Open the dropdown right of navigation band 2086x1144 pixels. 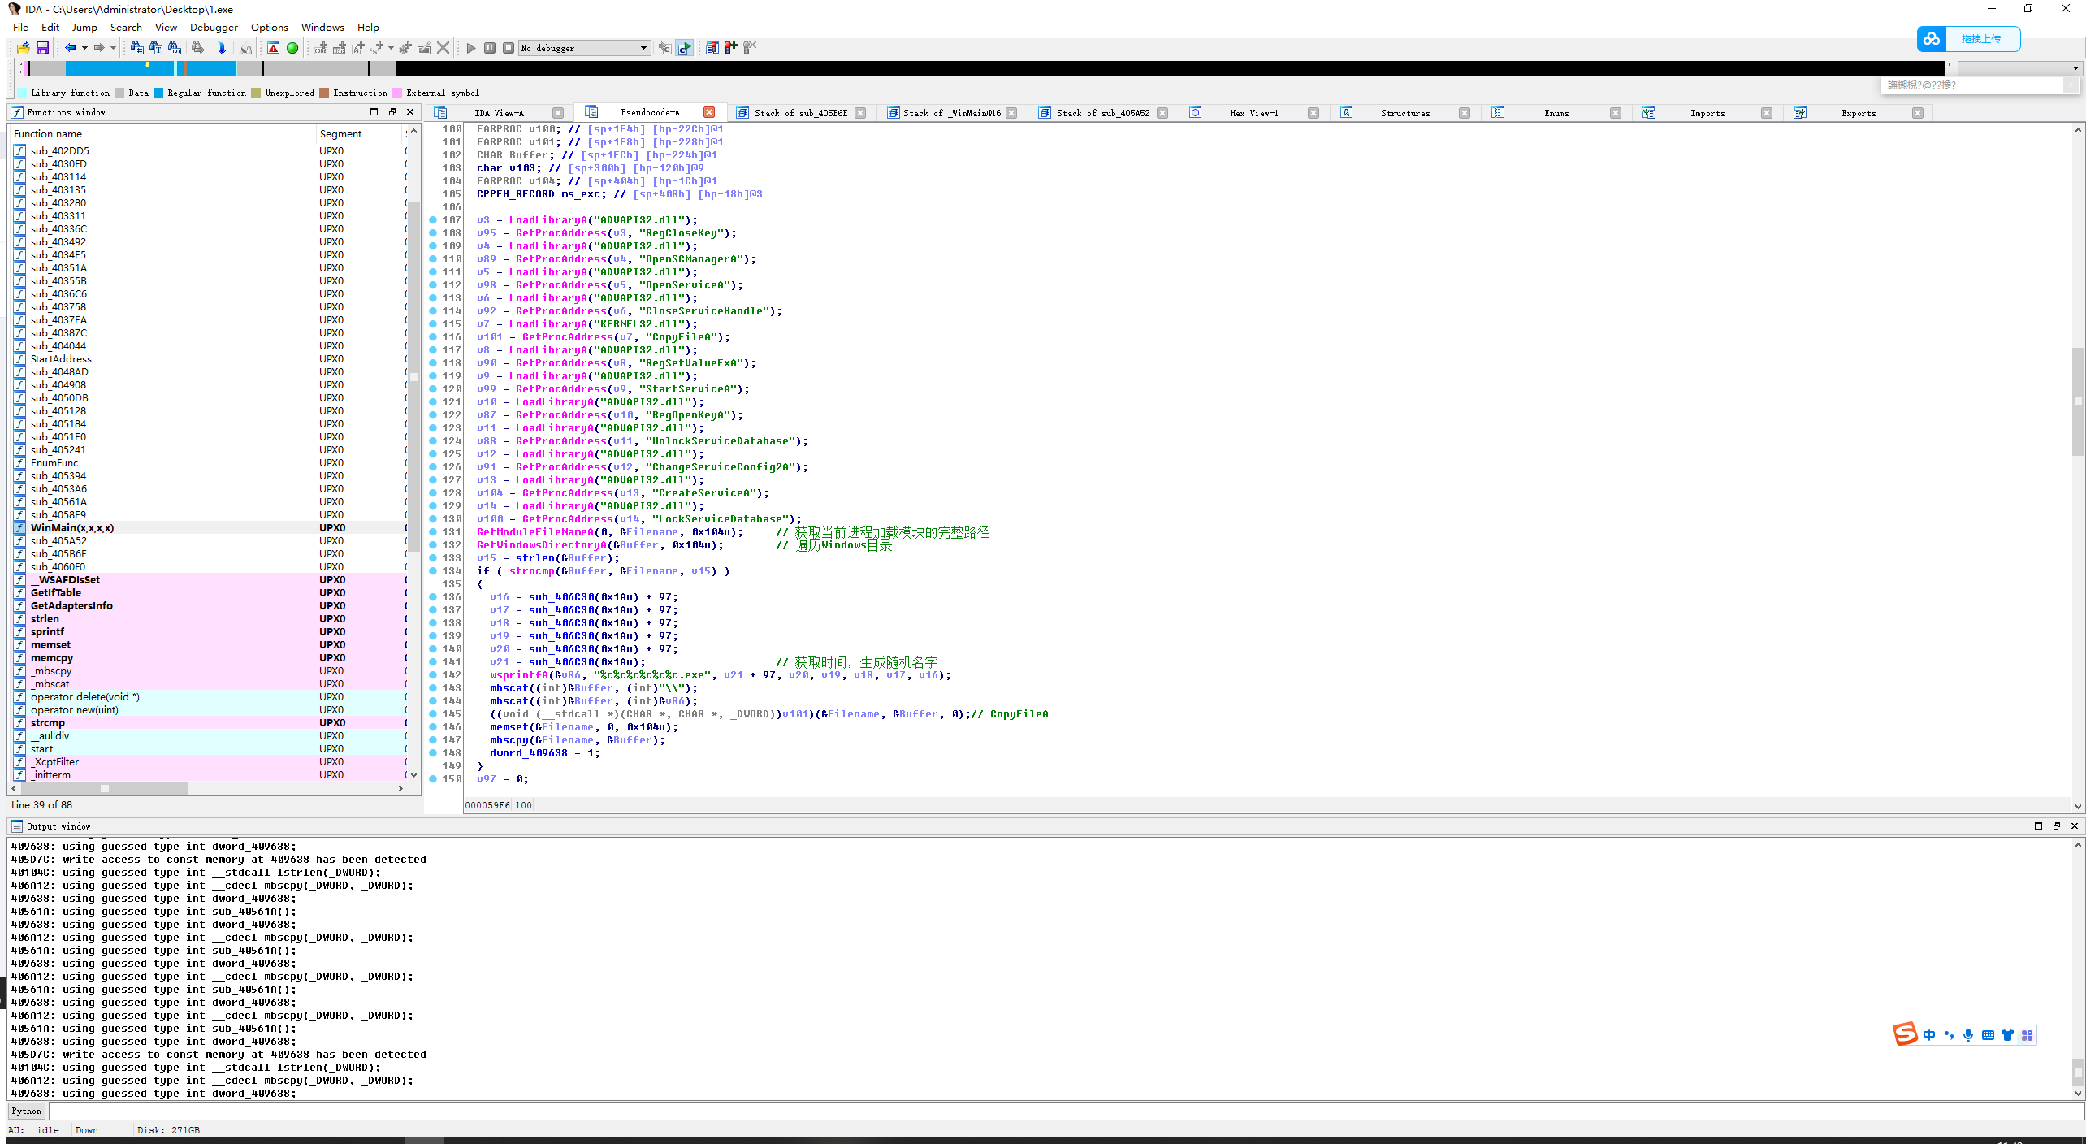tap(2075, 68)
